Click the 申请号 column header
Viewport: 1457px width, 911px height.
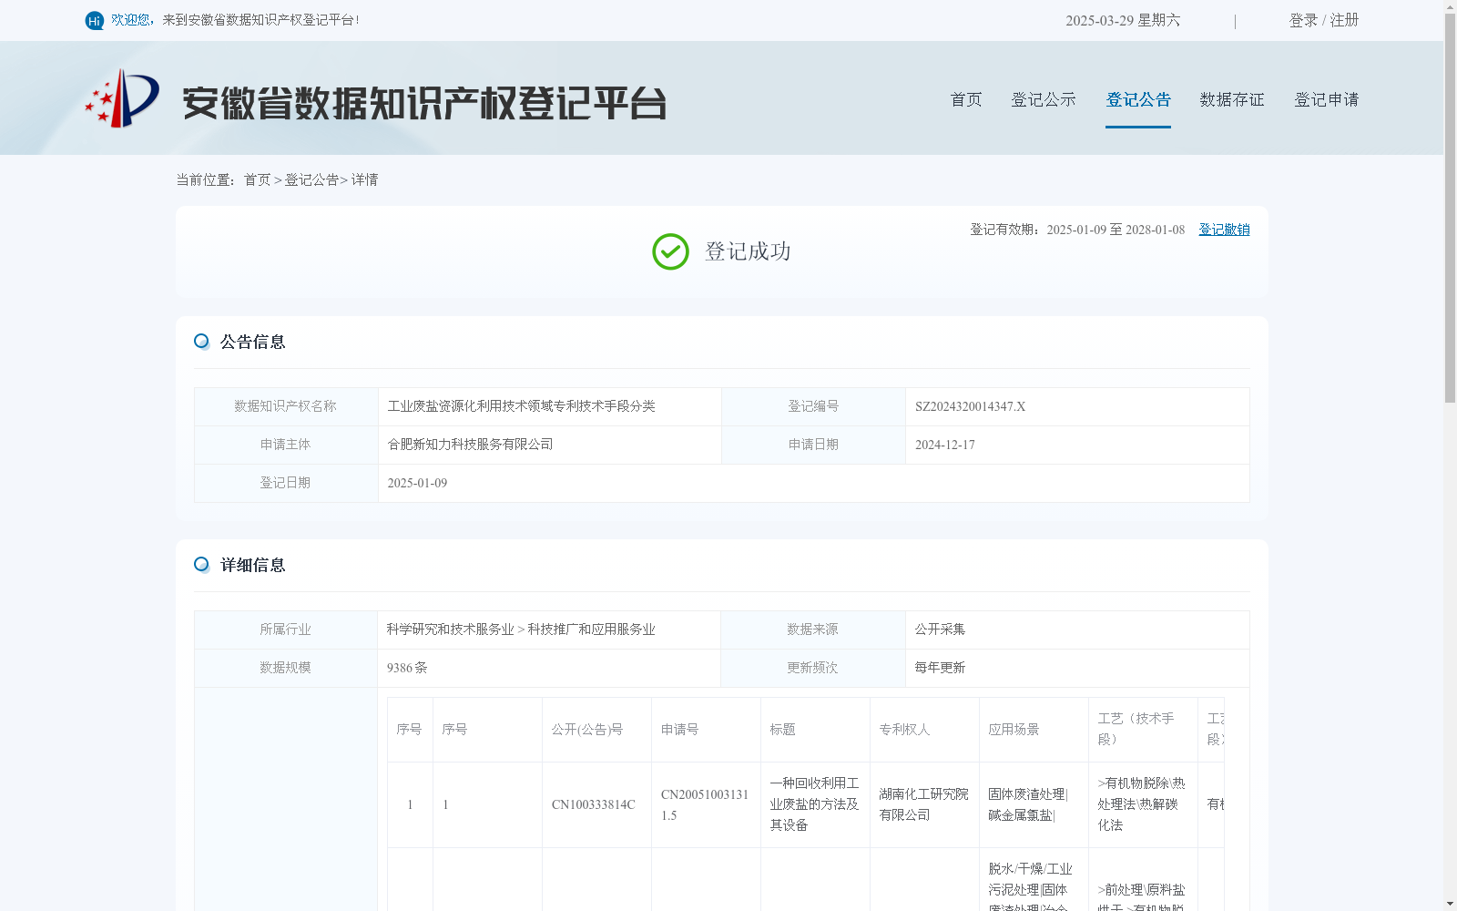click(x=706, y=730)
